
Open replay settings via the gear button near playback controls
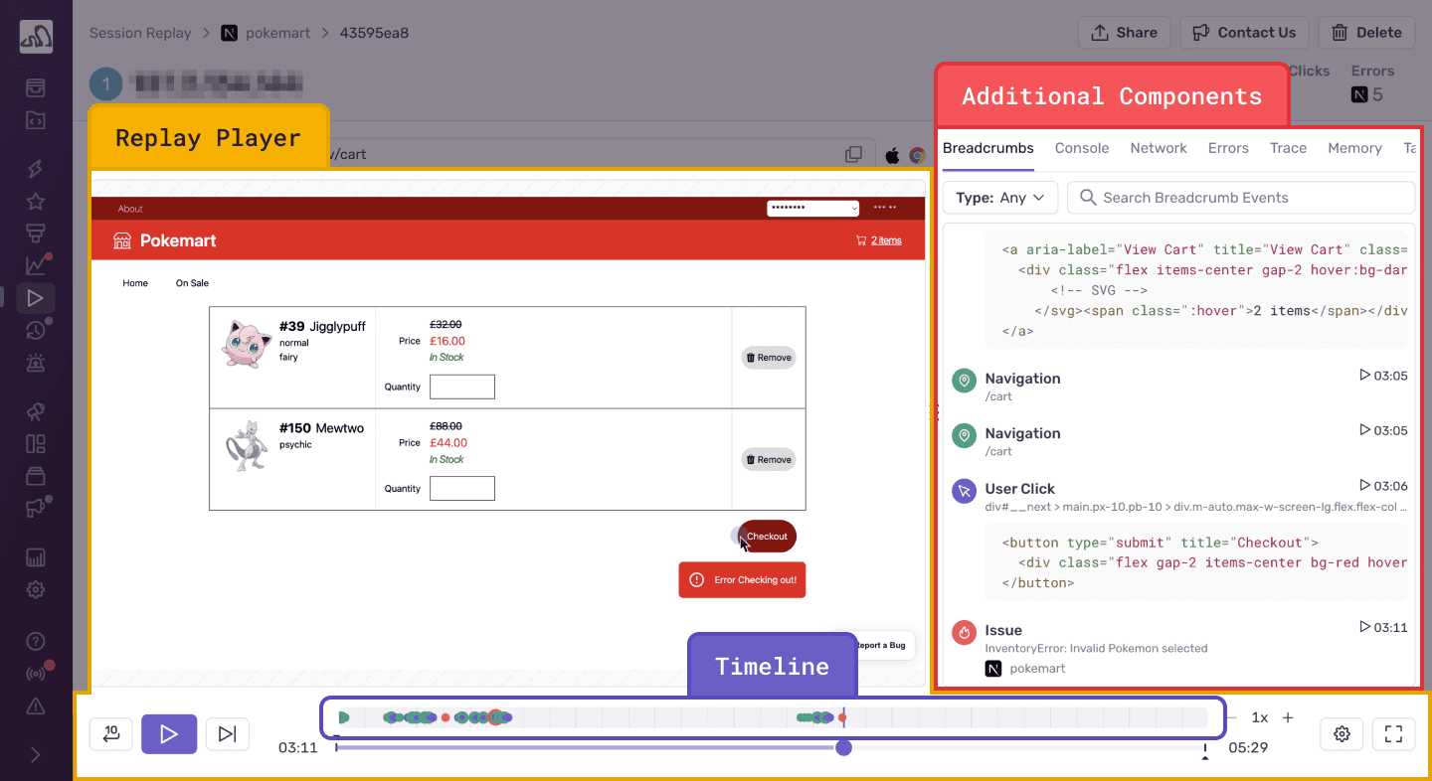click(1342, 733)
